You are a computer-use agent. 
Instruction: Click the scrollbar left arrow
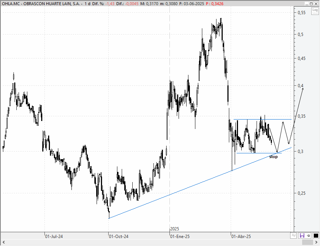coord(4,242)
